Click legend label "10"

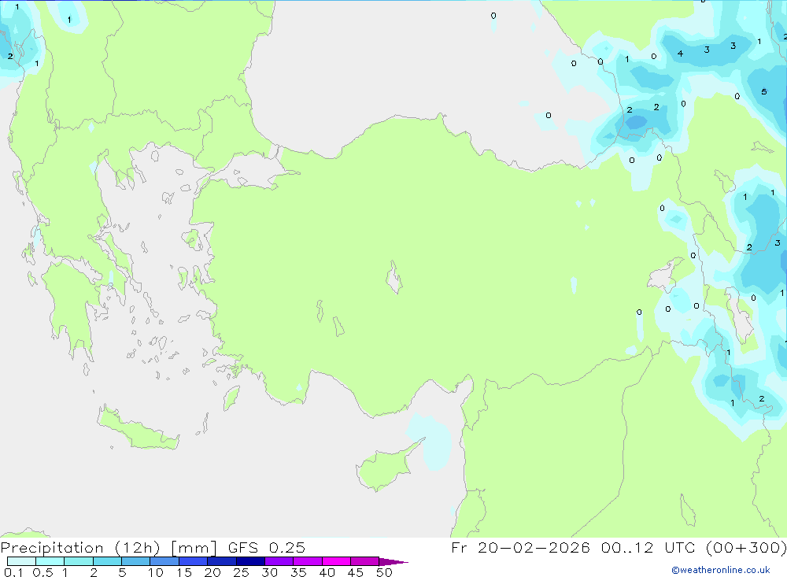tap(156, 572)
